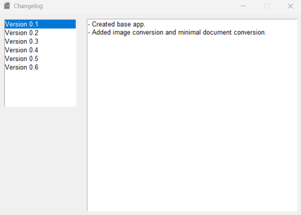Click the empty area of the changelog text box

(x=192, y=122)
